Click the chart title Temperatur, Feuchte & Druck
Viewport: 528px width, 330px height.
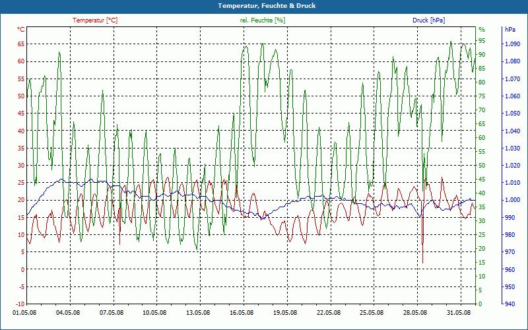click(x=267, y=6)
